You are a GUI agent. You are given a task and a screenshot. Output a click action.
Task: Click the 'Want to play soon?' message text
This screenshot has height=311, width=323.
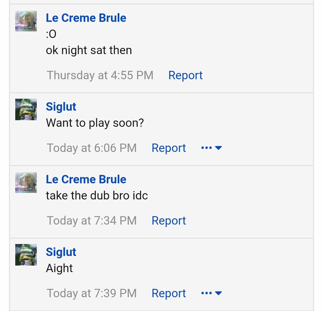(95, 123)
